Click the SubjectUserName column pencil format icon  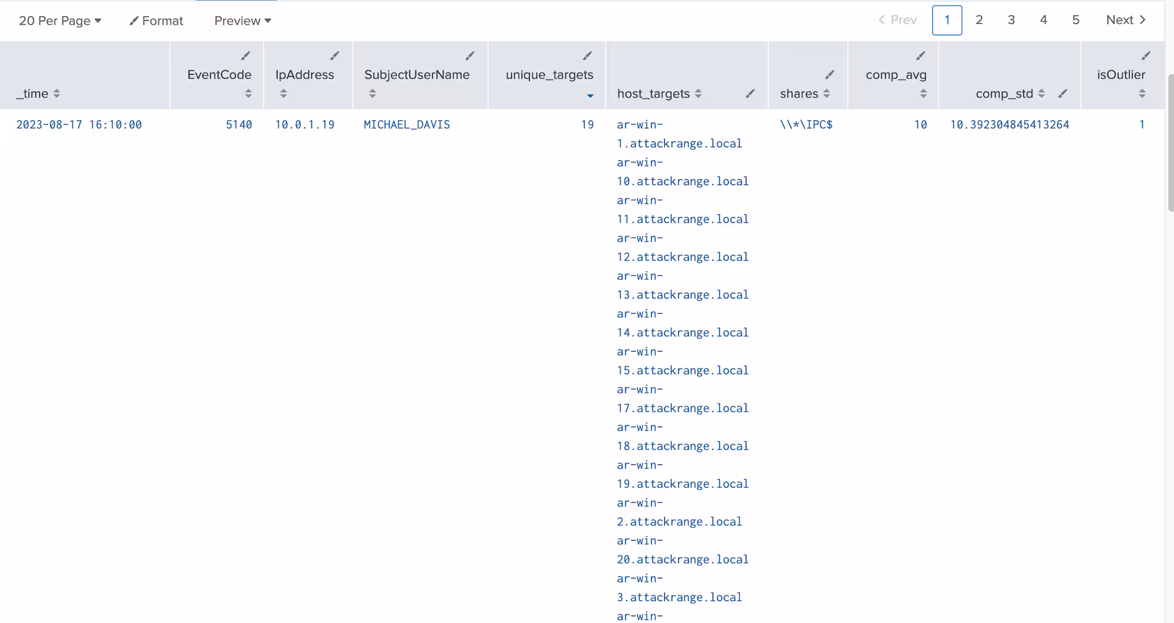(x=469, y=56)
